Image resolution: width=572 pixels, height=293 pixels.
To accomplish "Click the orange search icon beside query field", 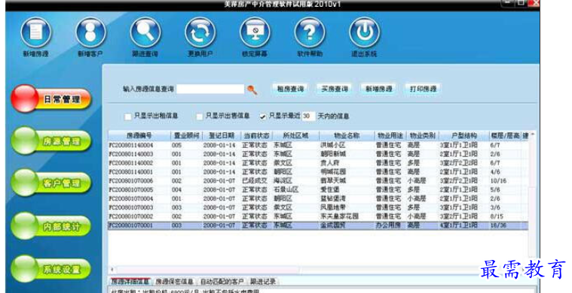I will 252,89.
